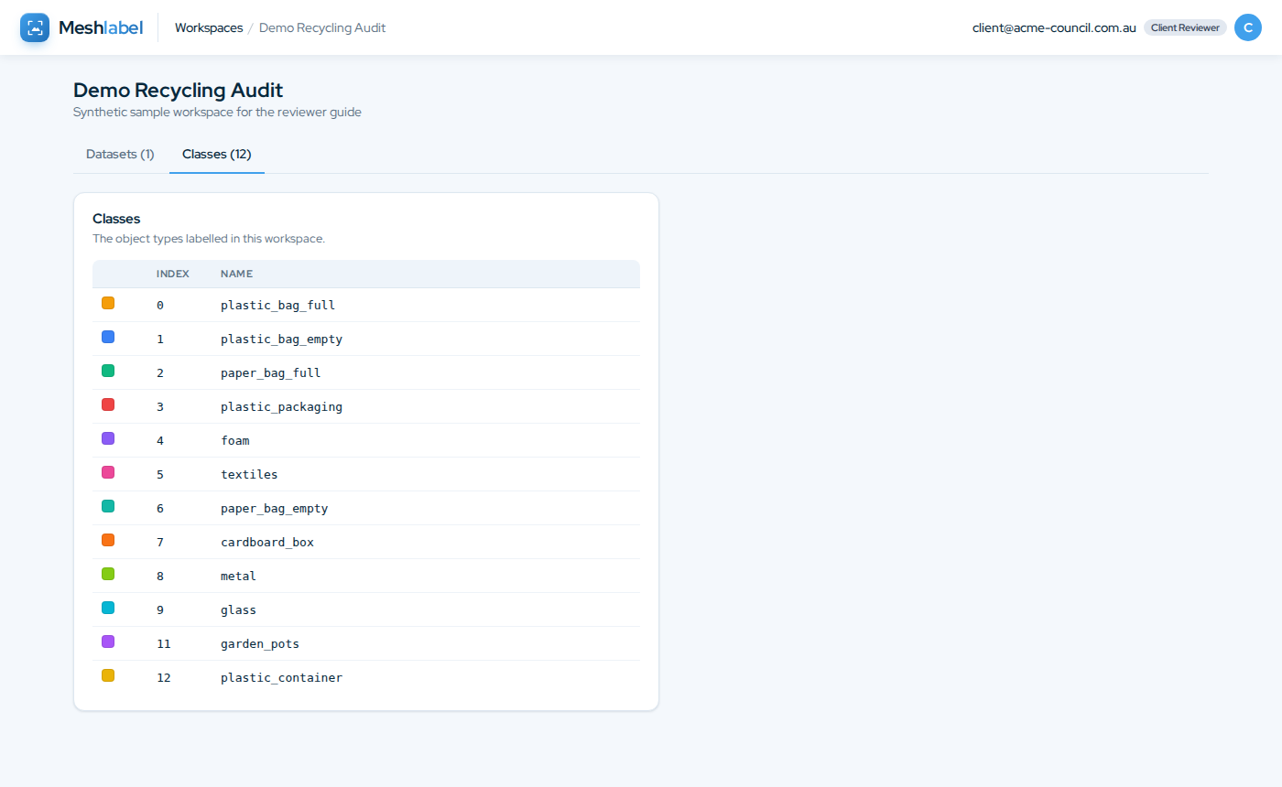Select the paper_bag_empty class name

point(275,508)
